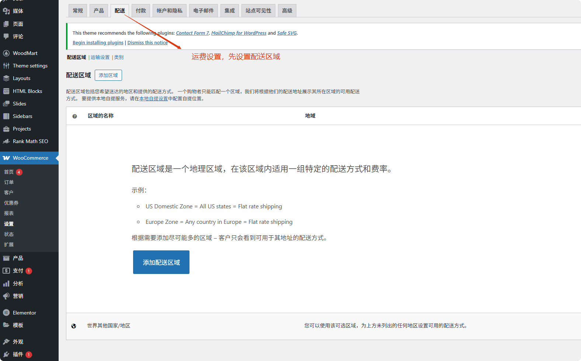
Task: Follow the 本地自提设置 link
Action: point(153,99)
